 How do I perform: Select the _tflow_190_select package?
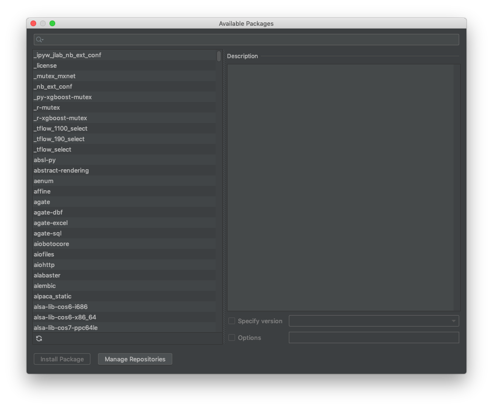125,139
